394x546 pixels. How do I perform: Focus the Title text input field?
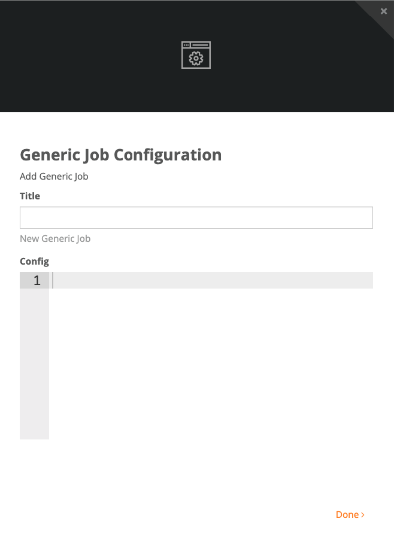point(196,218)
